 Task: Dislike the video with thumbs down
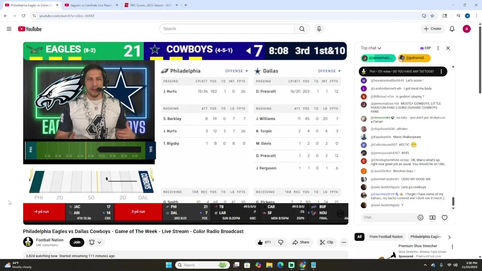[x=281, y=242]
